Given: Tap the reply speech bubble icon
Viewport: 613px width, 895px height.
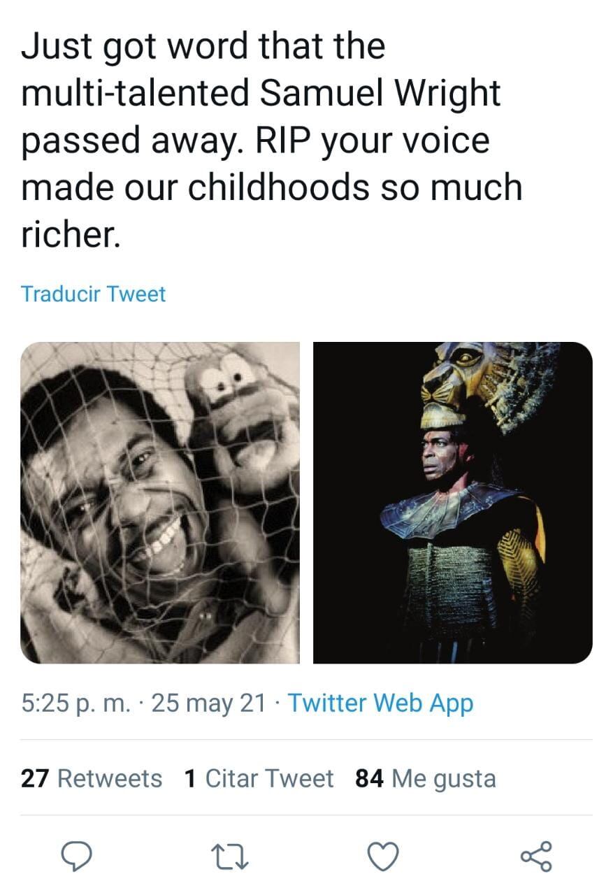Looking at the screenshot, I should 78,856.
